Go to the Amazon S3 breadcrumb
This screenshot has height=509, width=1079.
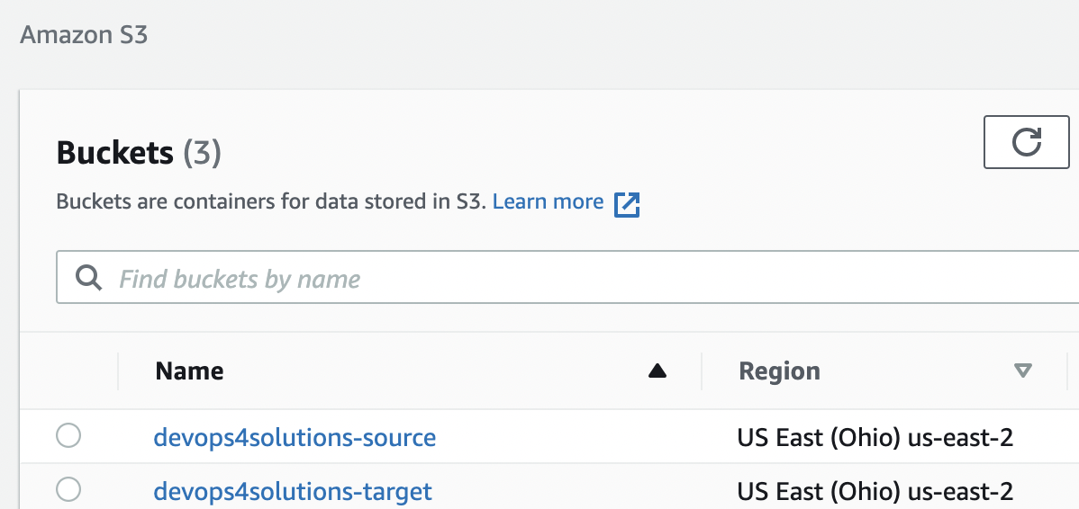(84, 35)
